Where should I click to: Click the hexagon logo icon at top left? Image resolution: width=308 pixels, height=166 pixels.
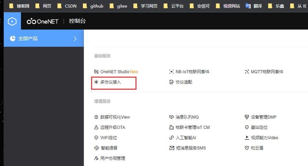click(x=12, y=21)
